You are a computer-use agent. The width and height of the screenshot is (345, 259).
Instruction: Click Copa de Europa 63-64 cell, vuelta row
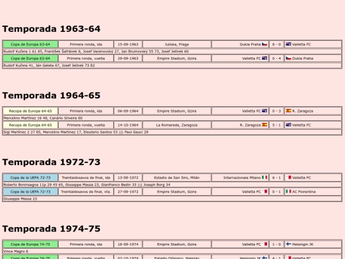(x=31, y=58)
